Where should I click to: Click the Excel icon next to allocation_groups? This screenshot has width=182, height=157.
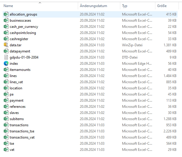[x=6, y=14]
